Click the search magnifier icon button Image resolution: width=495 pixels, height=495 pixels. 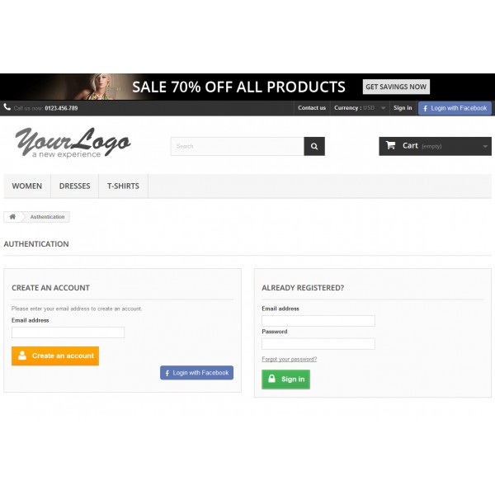pos(314,146)
